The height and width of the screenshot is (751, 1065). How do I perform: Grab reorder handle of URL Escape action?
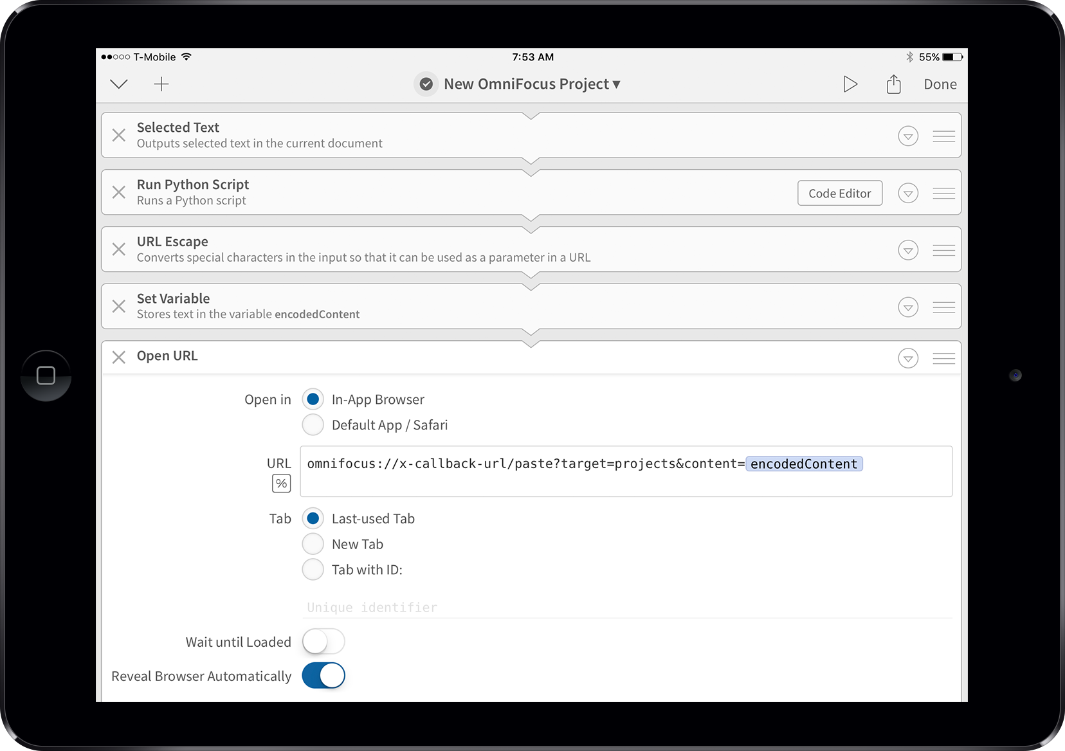(x=943, y=250)
